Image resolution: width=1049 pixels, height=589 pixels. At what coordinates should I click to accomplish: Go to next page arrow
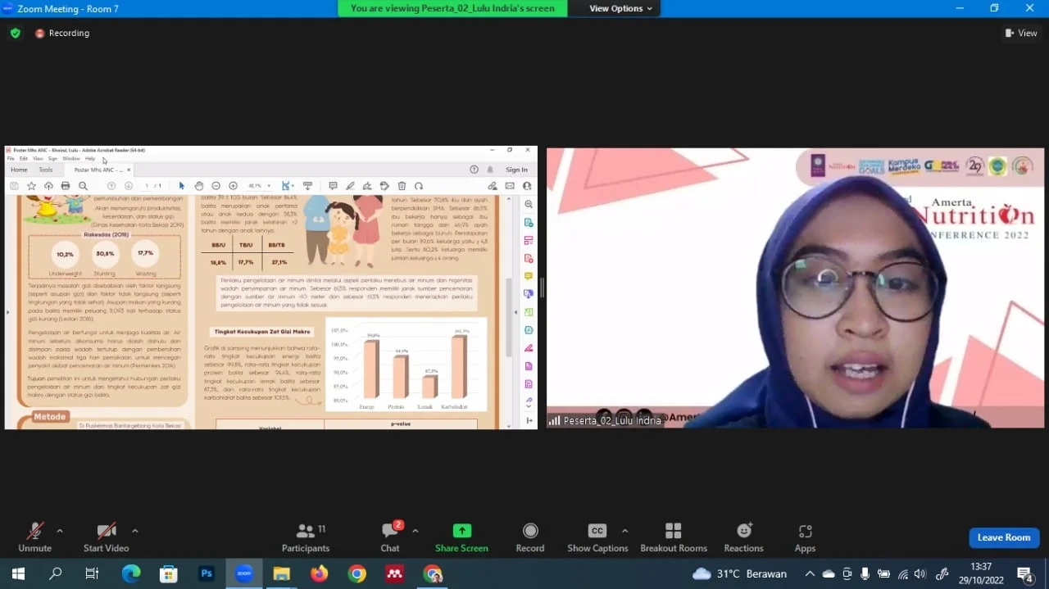tap(129, 186)
